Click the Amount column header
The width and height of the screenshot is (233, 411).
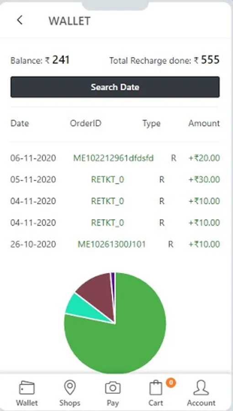click(204, 123)
